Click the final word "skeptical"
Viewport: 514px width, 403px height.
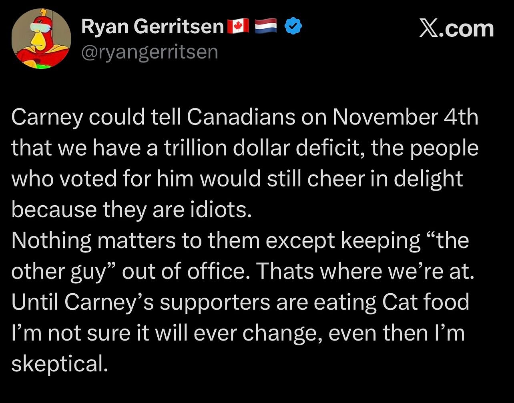(x=59, y=364)
